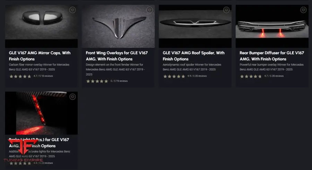
Task: Wishlist the Rear Bumper Diffuser product
Action: (x=303, y=10)
